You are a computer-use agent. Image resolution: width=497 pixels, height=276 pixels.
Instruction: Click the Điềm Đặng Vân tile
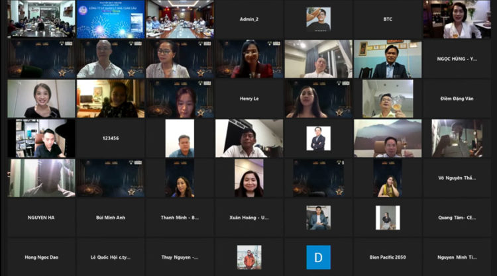[457, 99]
